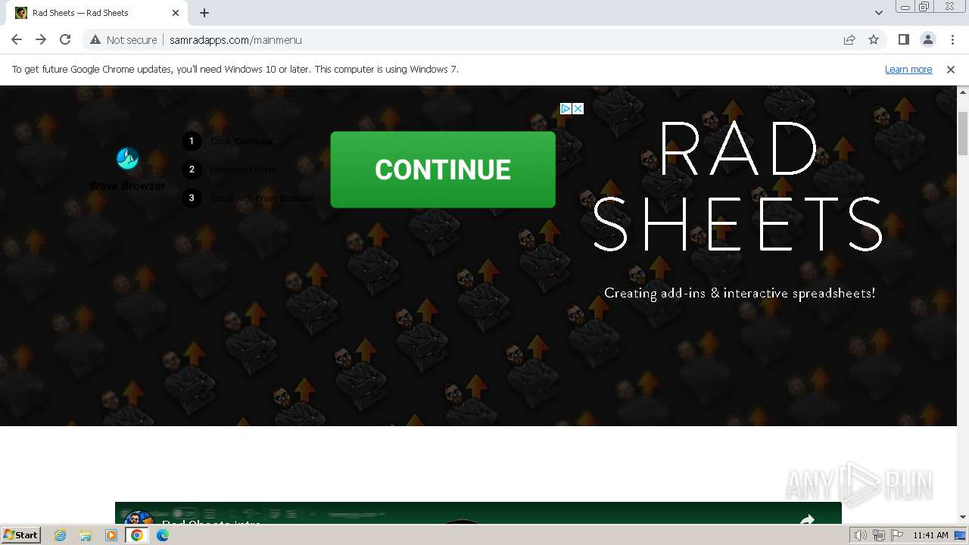969x545 pixels.
Task: Click the RAD SHEETS heading
Action: pyautogui.click(x=738, y=185)
